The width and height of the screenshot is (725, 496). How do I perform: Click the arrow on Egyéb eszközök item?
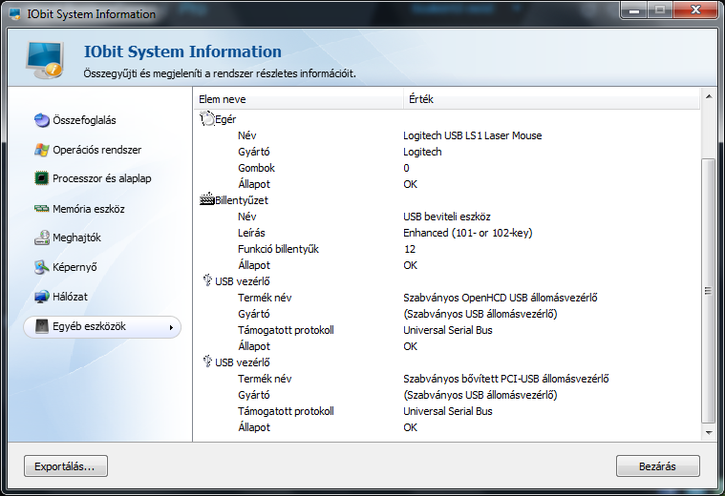point(171,327)
